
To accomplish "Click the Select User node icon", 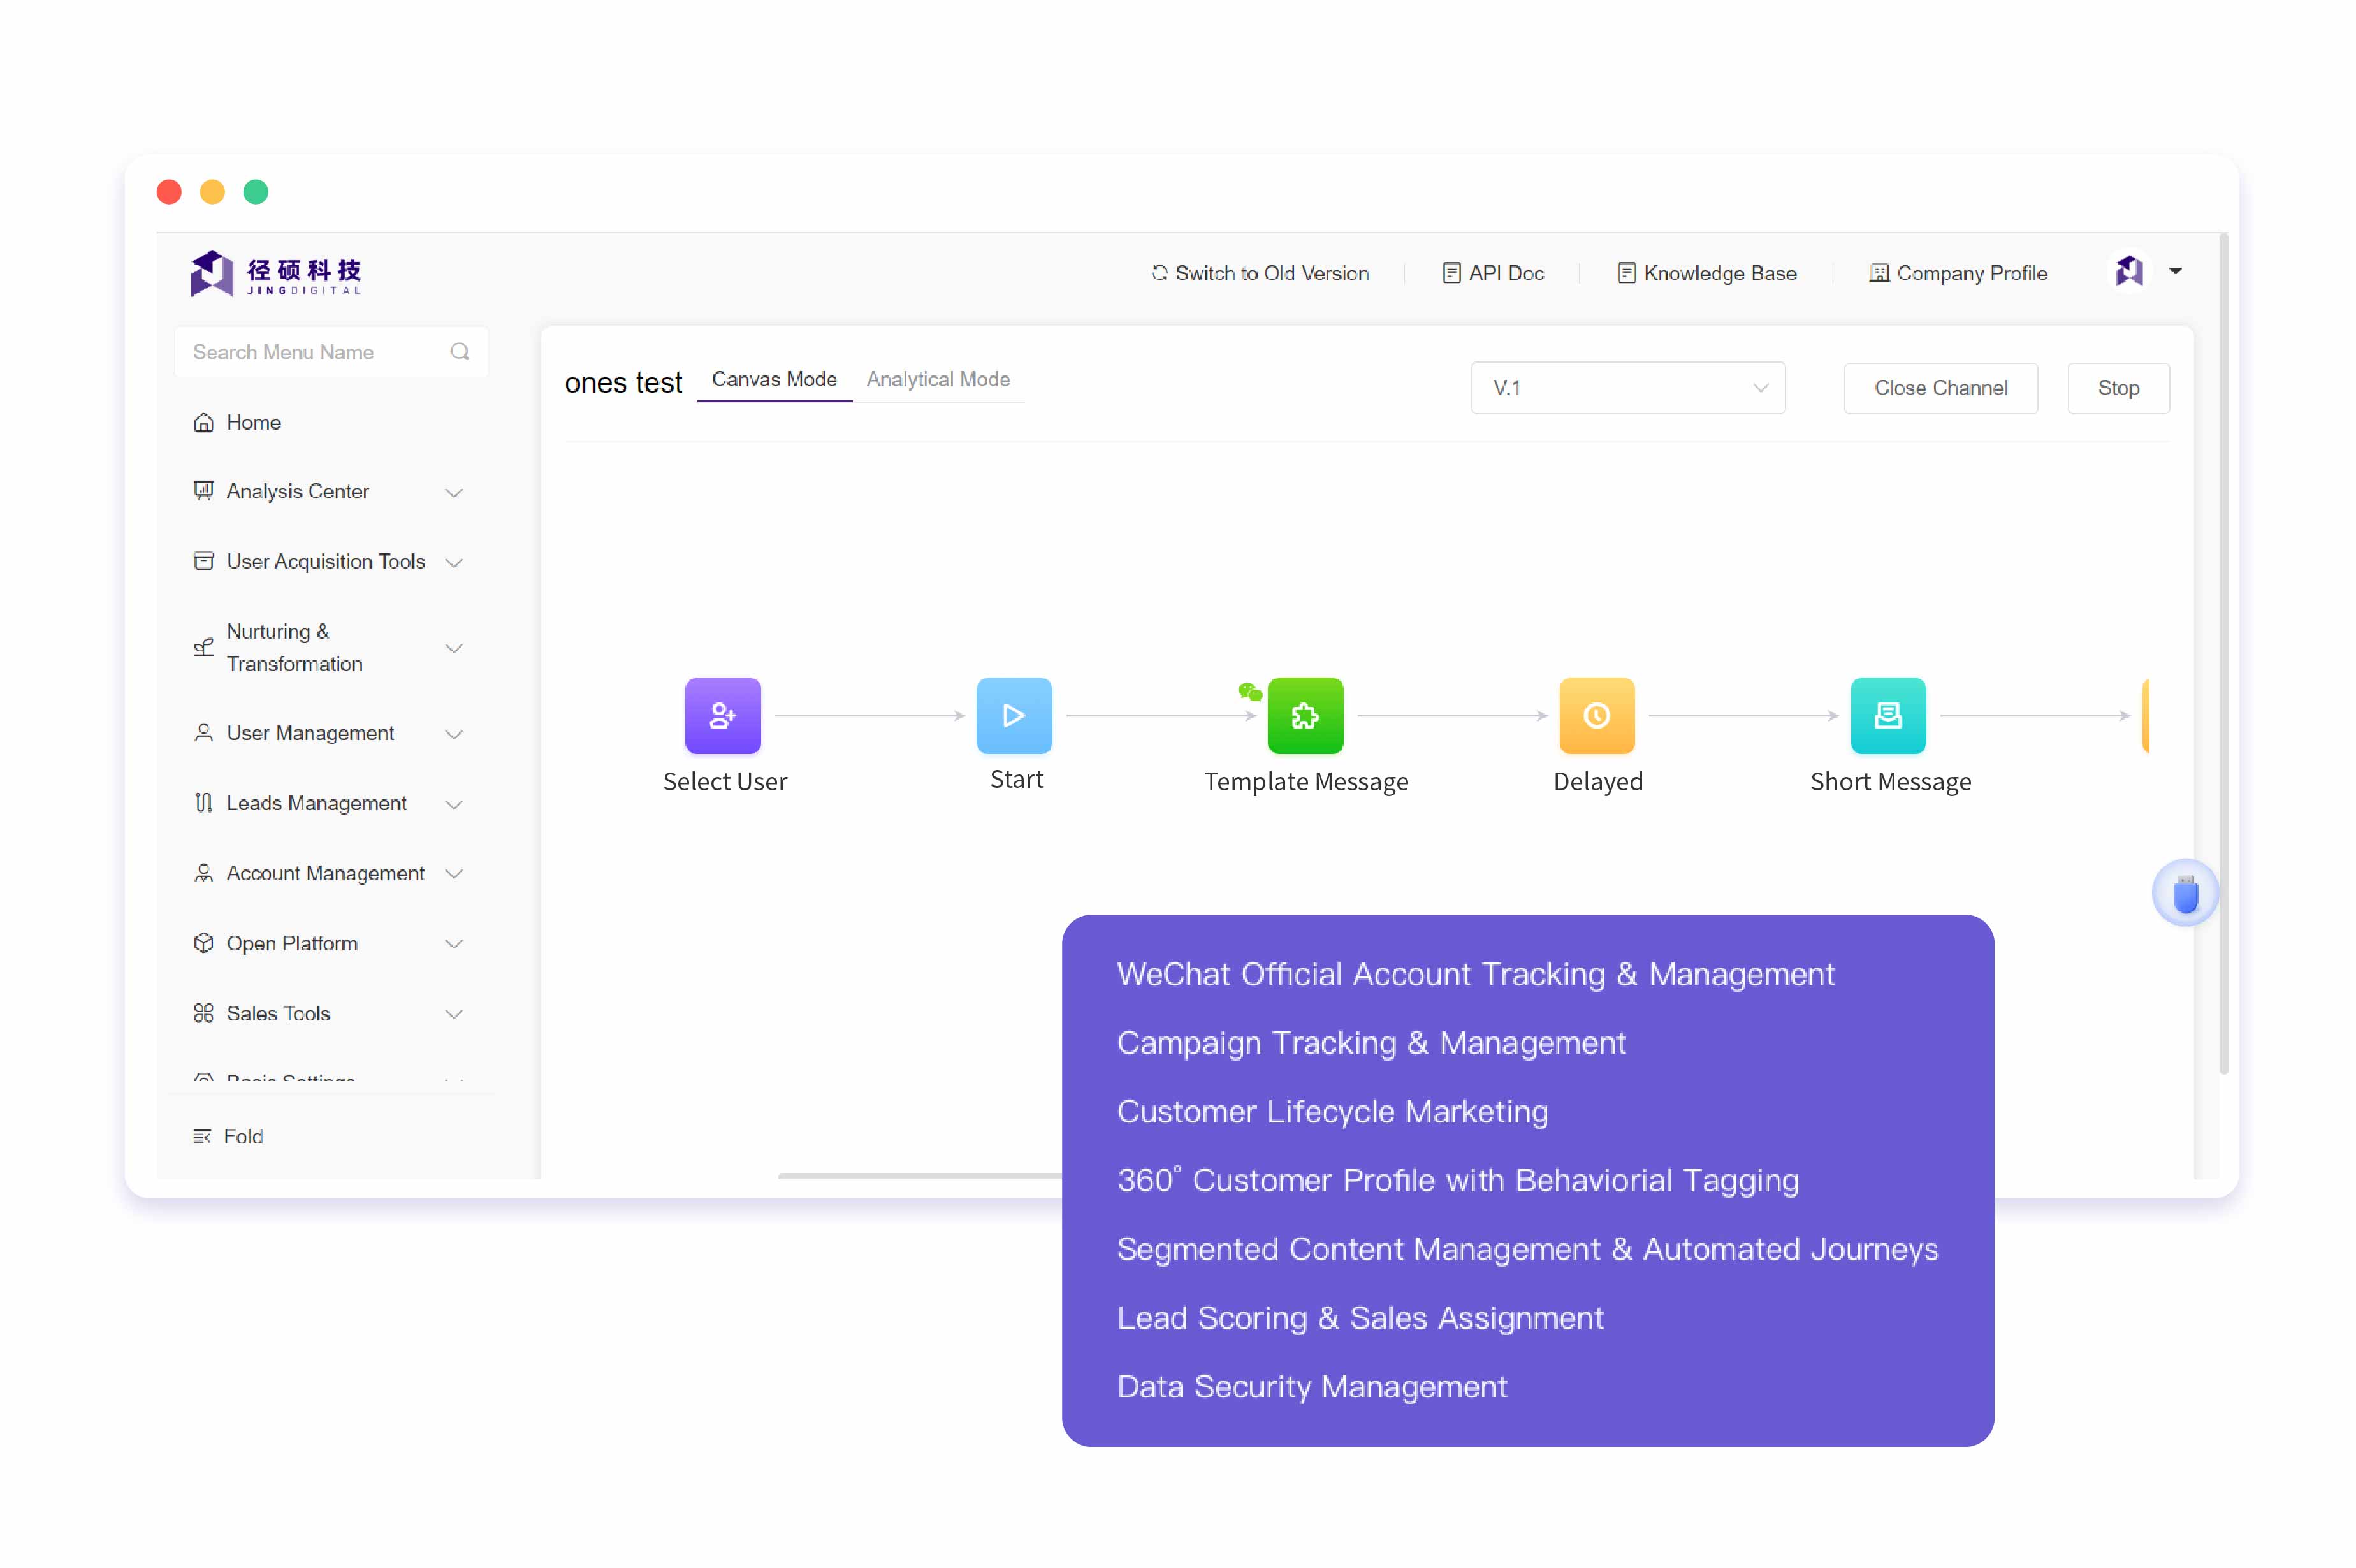I will pyautogui.click(x=722, y=715).
